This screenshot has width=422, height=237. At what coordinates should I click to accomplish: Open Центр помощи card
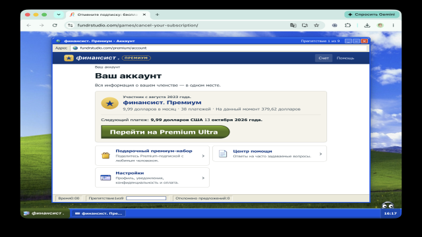pyautogui.click(x=270, y=153)
